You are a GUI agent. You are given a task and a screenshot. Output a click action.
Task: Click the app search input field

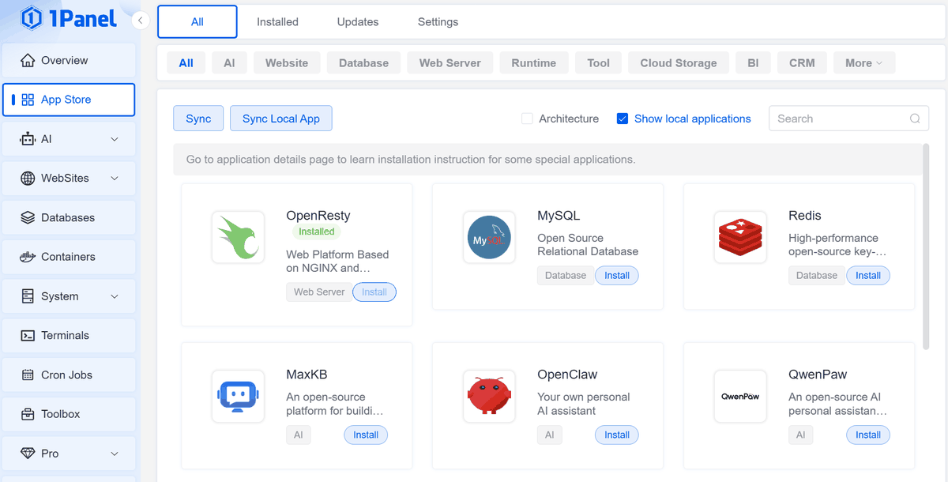[x=849, y=119]
